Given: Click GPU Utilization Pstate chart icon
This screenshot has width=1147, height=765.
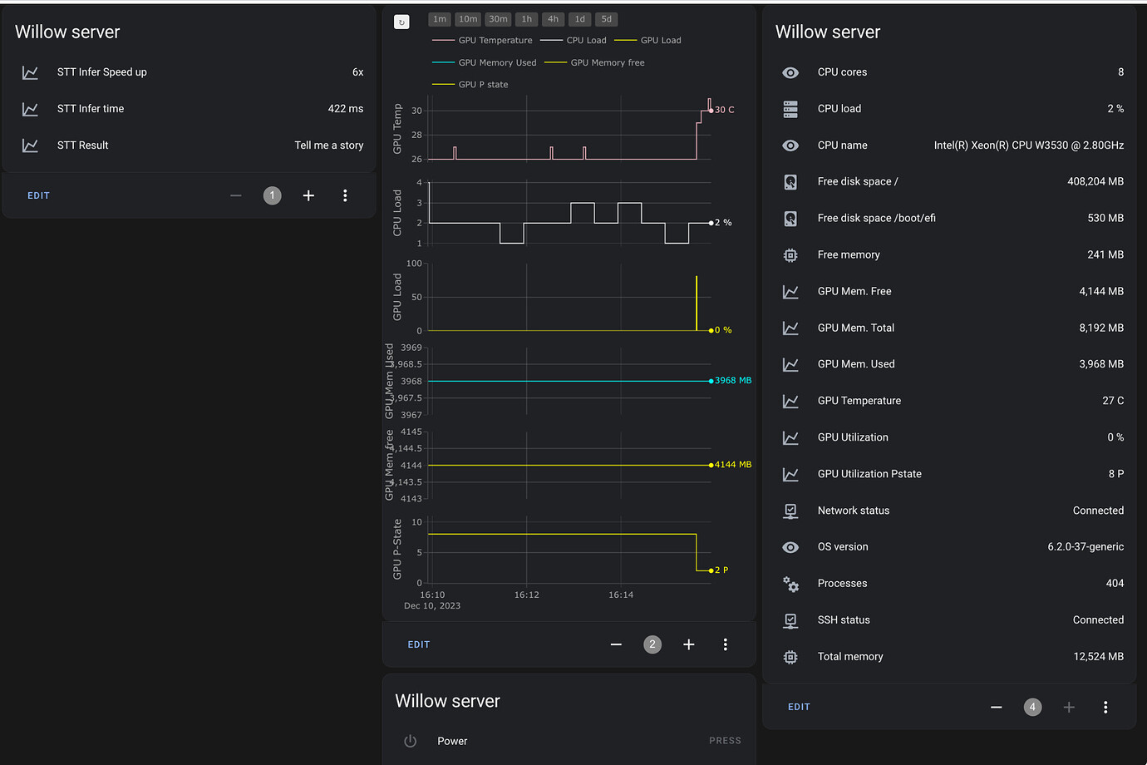Looking at the screenshot, I should (x=790, y=474).
